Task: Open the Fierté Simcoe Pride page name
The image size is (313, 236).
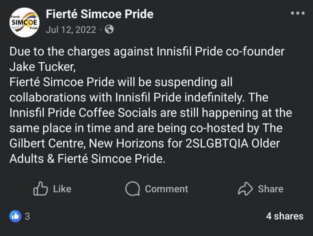Action: point(100,14)
